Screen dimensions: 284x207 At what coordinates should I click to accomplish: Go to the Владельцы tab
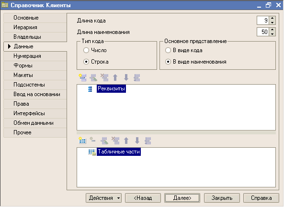click(x=35, y=37)
